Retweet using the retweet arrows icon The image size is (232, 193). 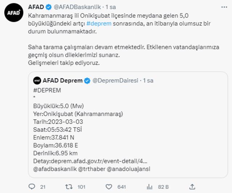69,186
